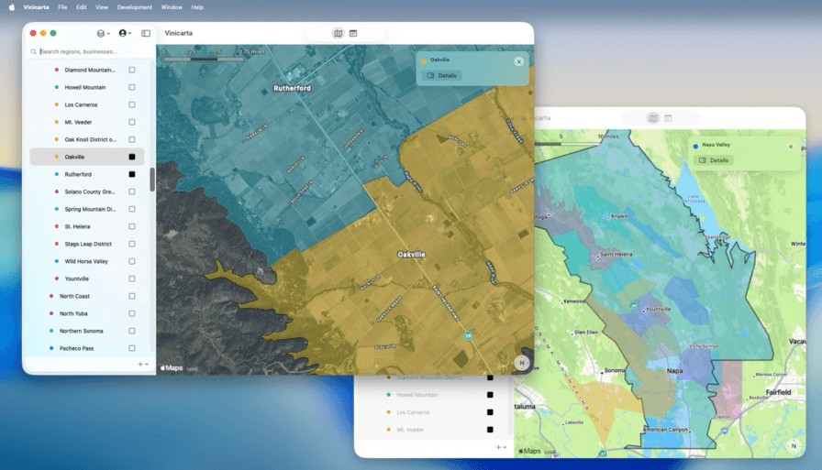Click the Oakville orange color dot
The image size is (822, 470).
(x=57, y=157)
